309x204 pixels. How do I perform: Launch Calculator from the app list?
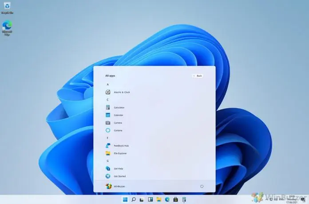(119, 108)
